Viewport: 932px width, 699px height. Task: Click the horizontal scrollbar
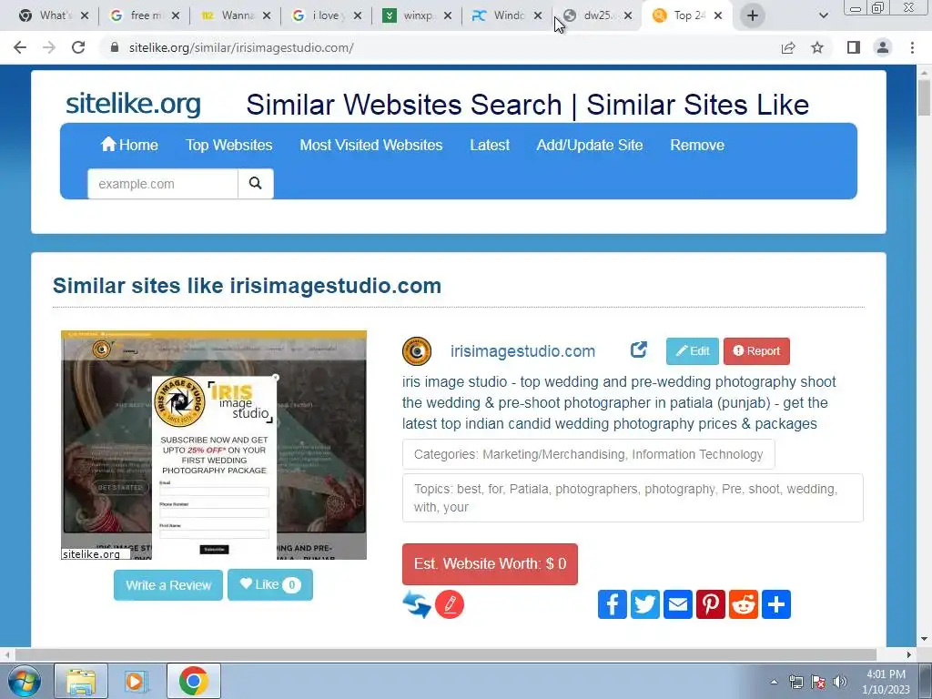click(446, 654)
